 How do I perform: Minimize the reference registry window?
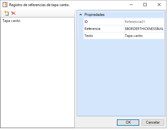131,5
